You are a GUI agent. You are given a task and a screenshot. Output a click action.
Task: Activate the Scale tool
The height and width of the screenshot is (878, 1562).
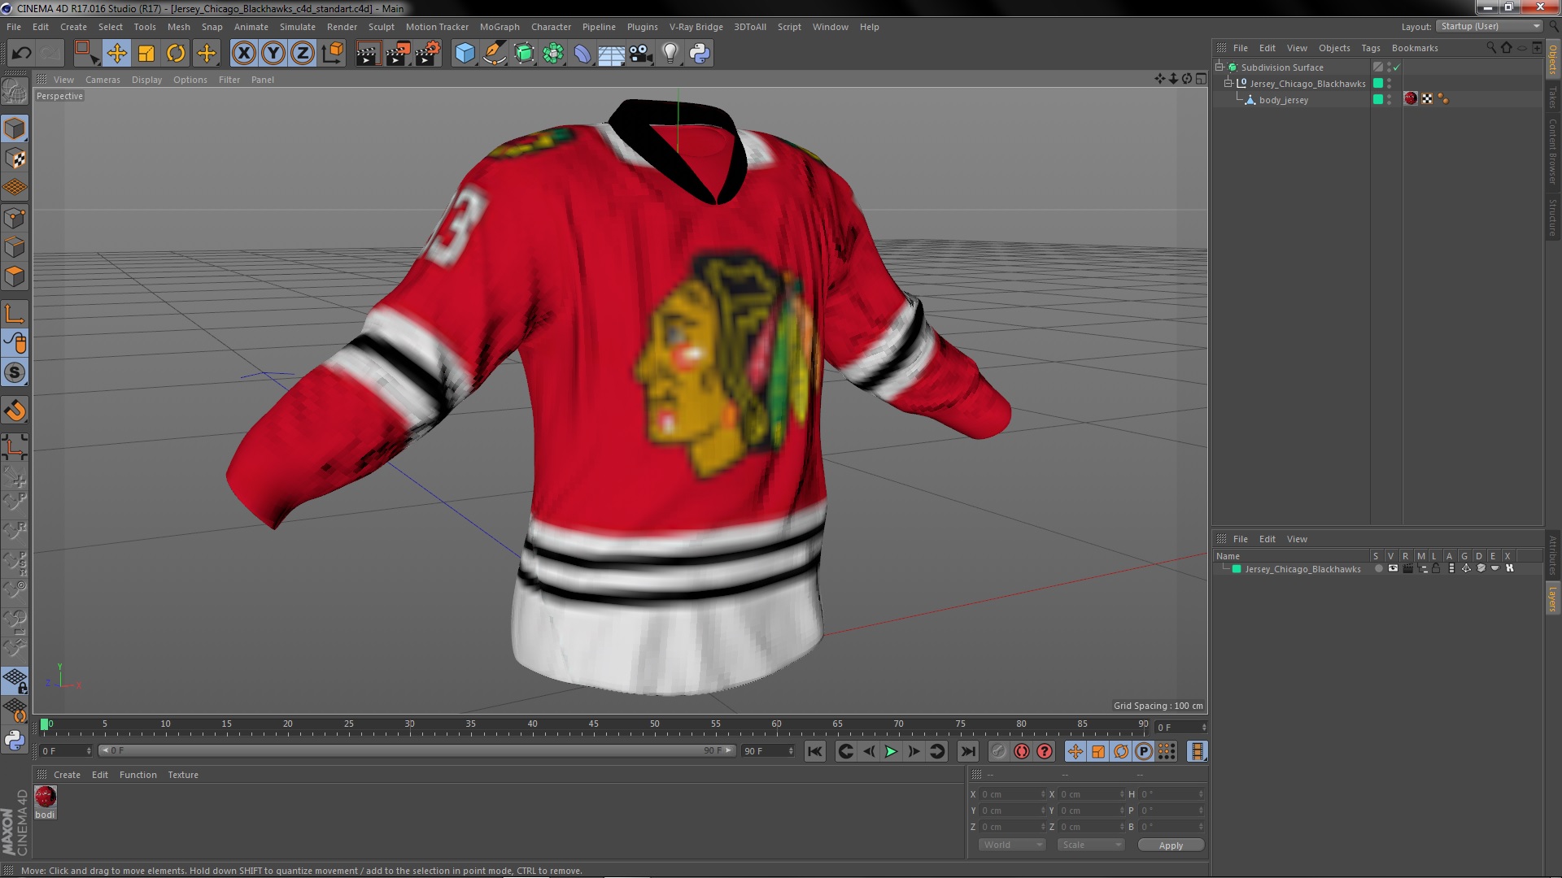[146, 54]
